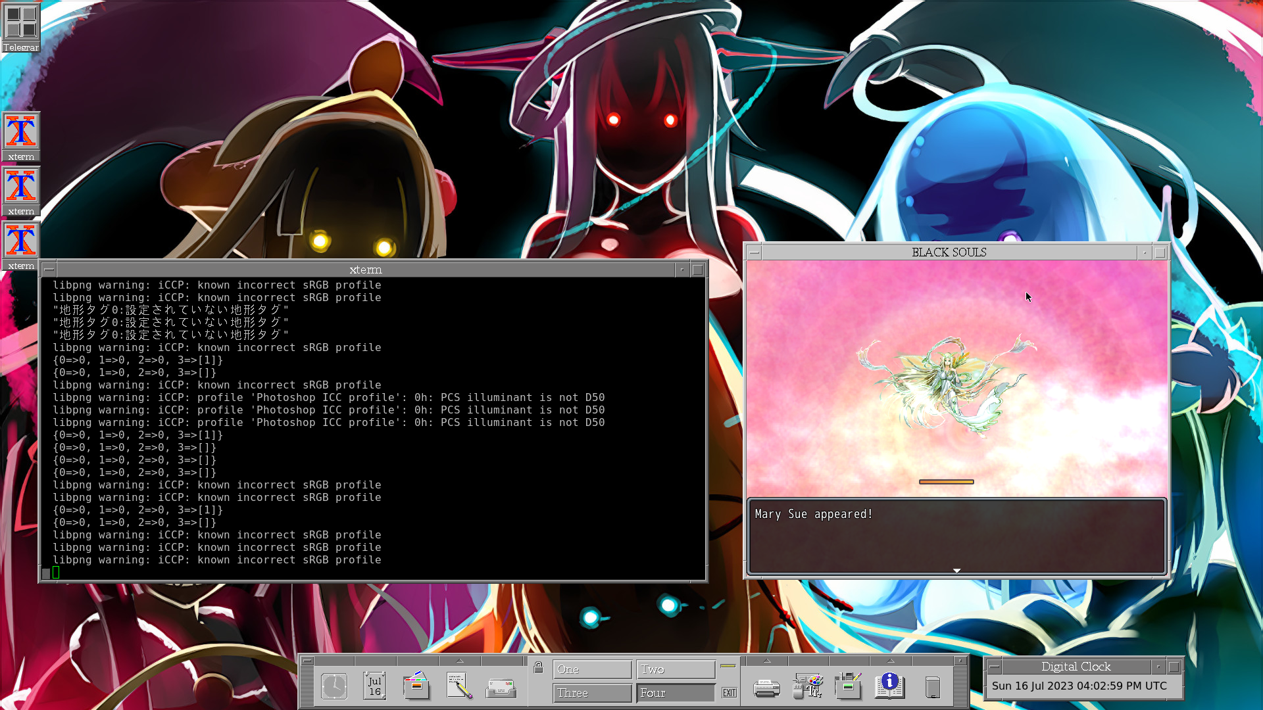
Task: Launch the Text Editor pencil icon
Action: pyautogui.click(x=458, y=686)
